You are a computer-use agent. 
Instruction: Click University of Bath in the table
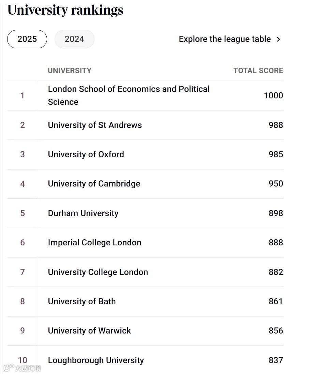click(x=82, y=302)
